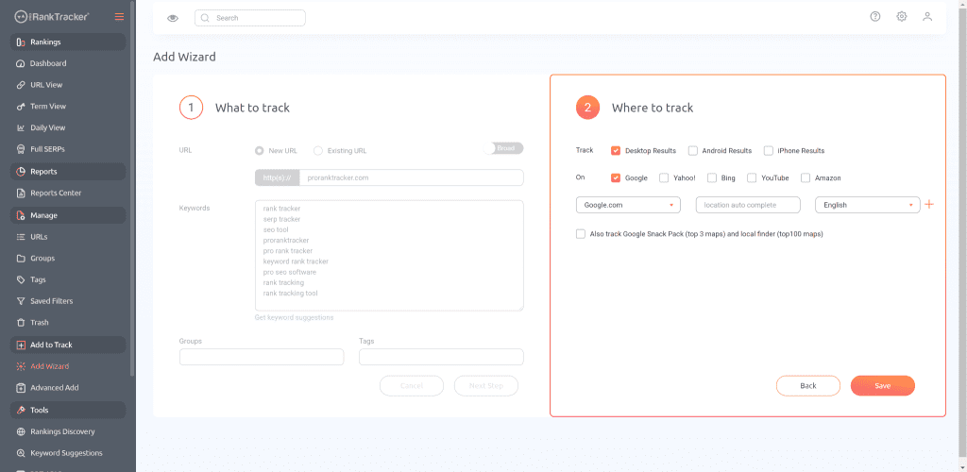
Task: Check the YouTube checkbox
Action: (752, 178)
